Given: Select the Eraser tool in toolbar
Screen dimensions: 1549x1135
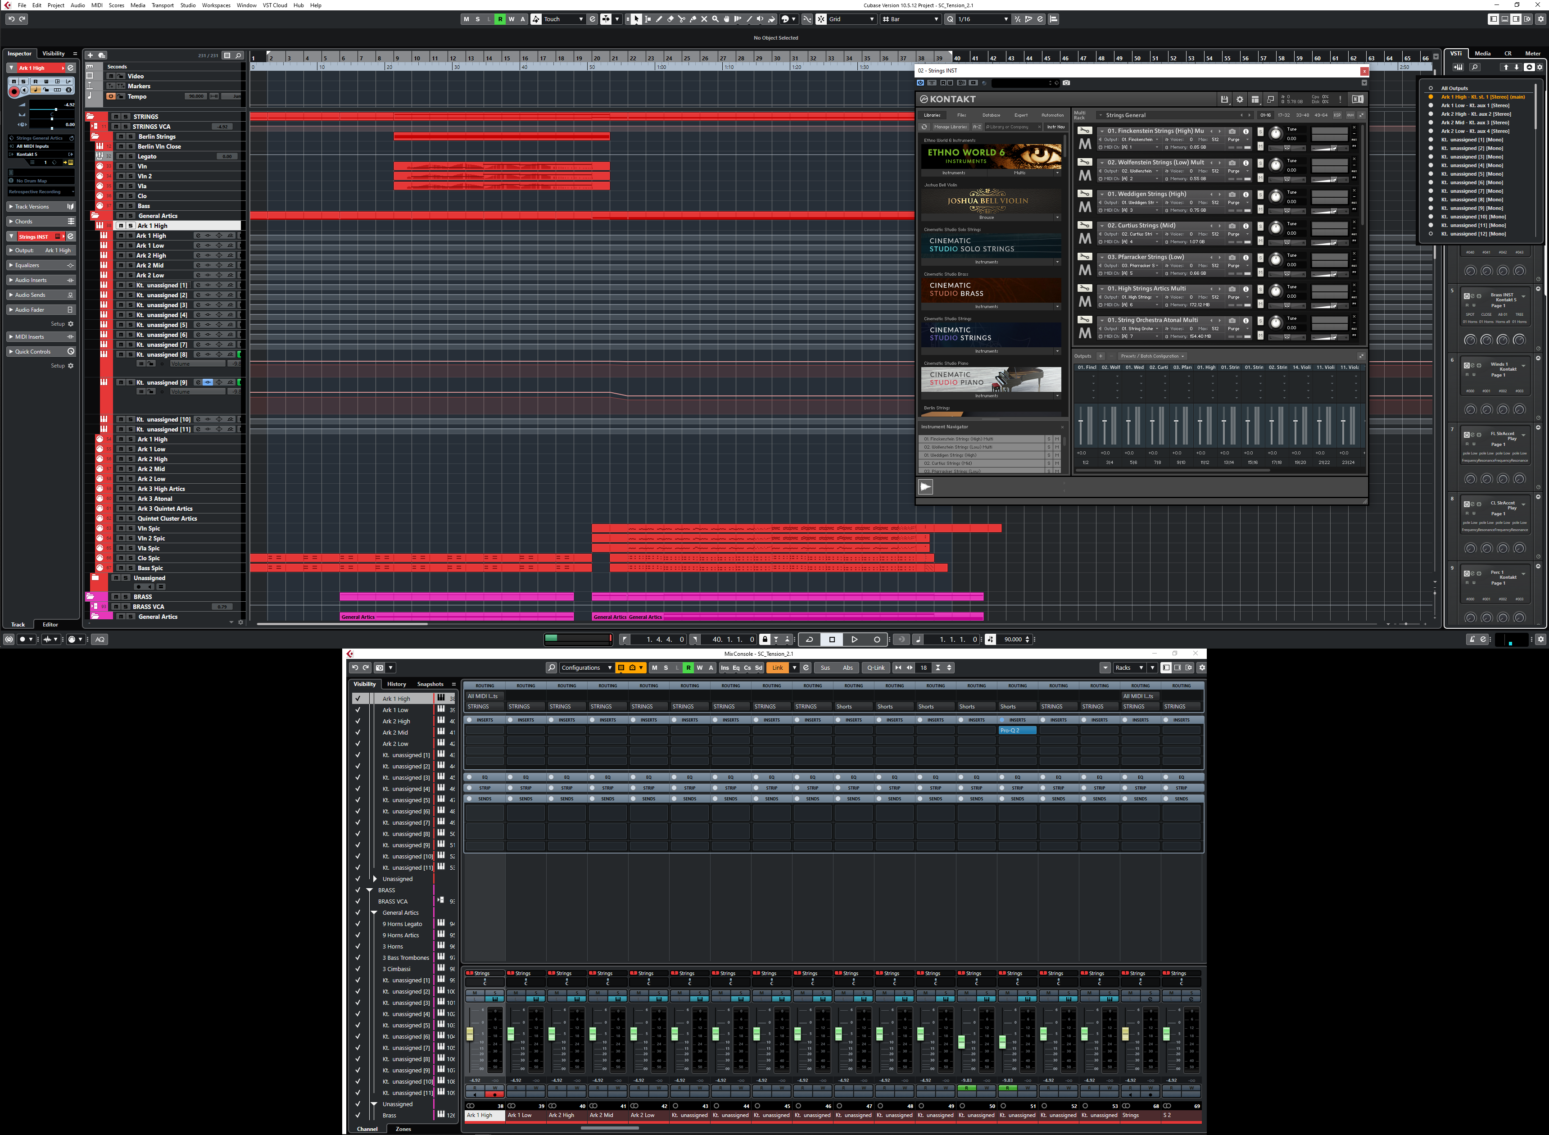Looking at the screenshot, I should 670,19.
